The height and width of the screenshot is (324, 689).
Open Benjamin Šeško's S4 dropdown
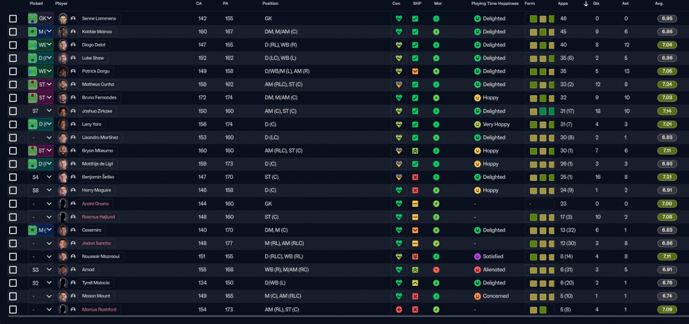(41, 177)
